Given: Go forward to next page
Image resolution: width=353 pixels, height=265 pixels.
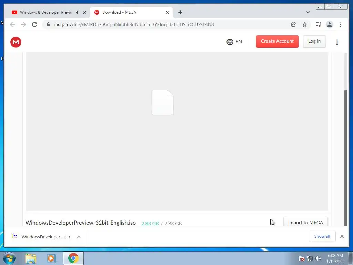Looking at the screenshot, I should tap(23, 24).
